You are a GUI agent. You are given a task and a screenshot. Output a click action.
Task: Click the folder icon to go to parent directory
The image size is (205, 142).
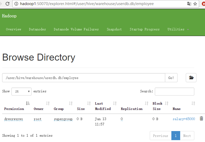[x=191, y=78]
